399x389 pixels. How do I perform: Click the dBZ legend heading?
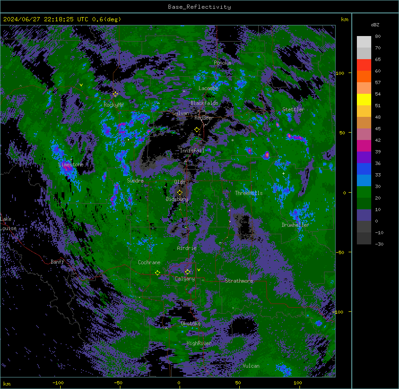375,24
